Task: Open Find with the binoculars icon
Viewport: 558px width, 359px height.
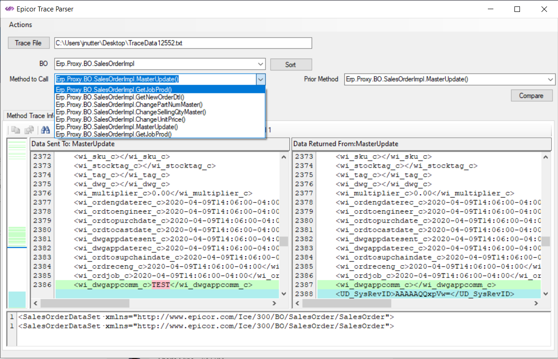Action: point(45,130)
